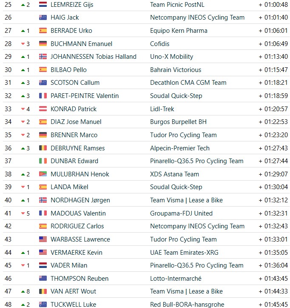Open UAE Team Emirates-XRG page
This screenshot has height=308, width=290.
184,253
